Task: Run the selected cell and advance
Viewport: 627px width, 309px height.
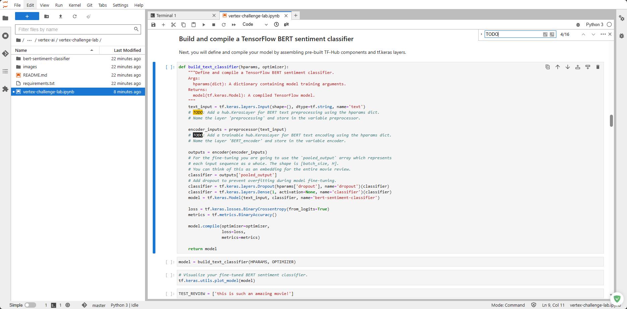Action: point(204,24)
